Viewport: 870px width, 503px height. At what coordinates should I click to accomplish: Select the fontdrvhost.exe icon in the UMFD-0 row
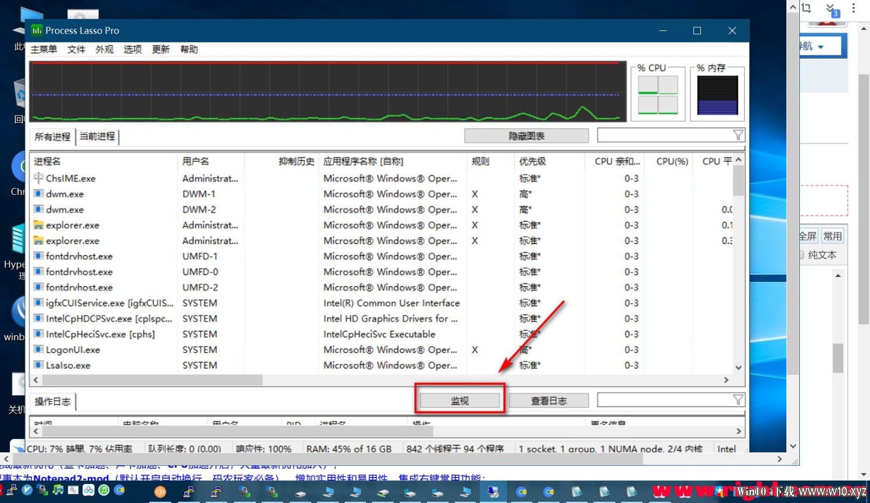39,272
